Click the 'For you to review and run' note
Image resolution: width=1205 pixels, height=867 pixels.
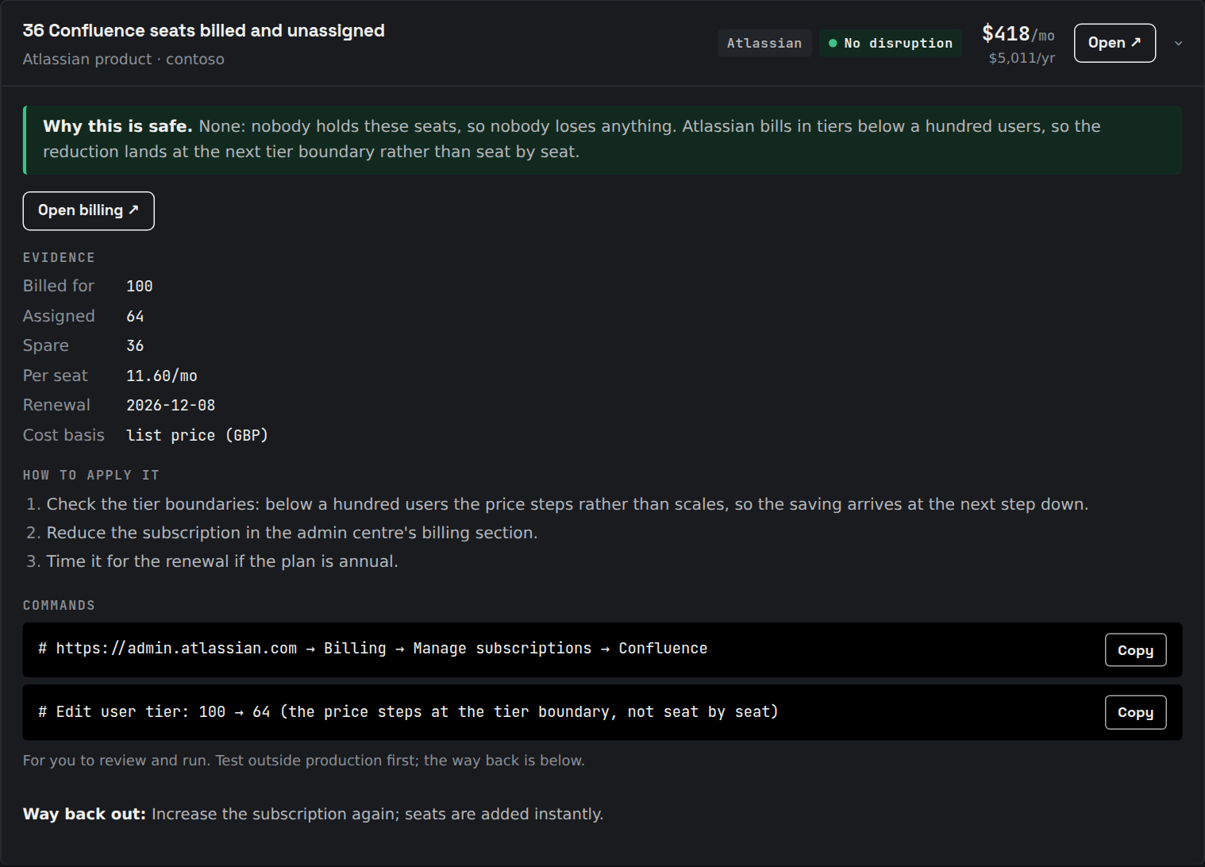(304, 761)
